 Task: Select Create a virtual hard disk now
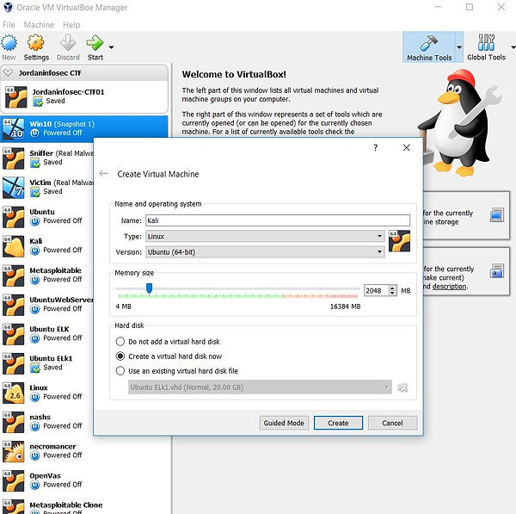169,356
